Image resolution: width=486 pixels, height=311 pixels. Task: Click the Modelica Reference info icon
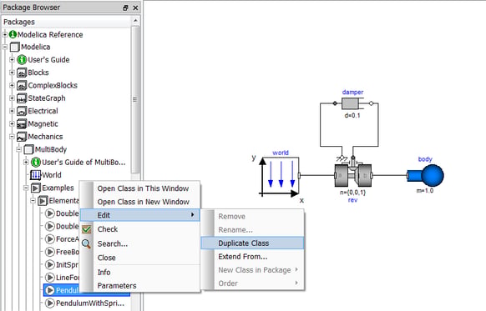pos(13,34)
